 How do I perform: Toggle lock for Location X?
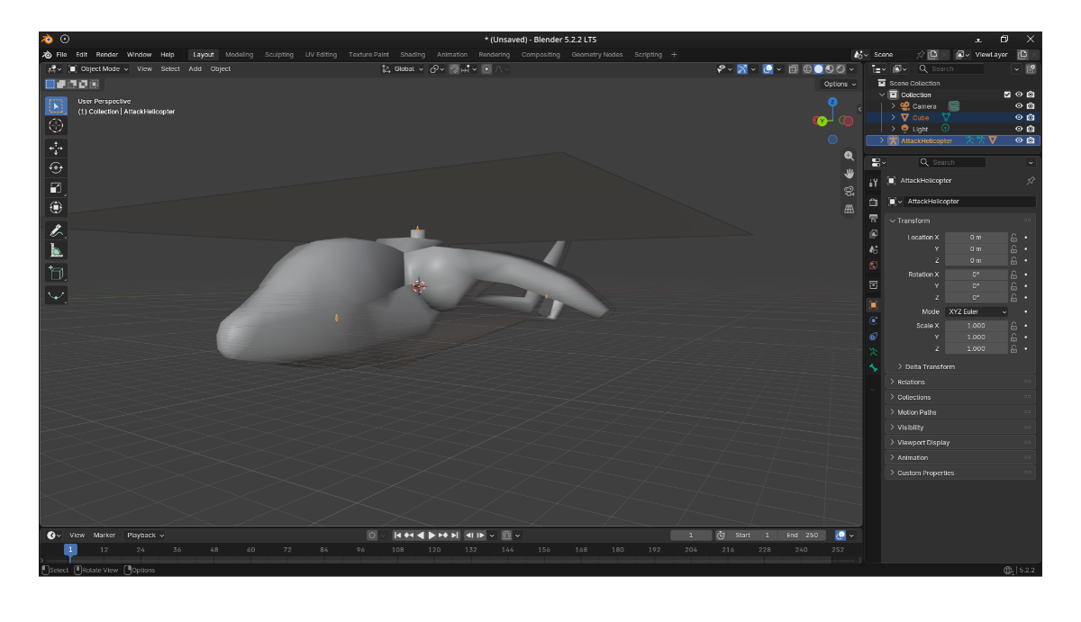tap(1013, 238)
